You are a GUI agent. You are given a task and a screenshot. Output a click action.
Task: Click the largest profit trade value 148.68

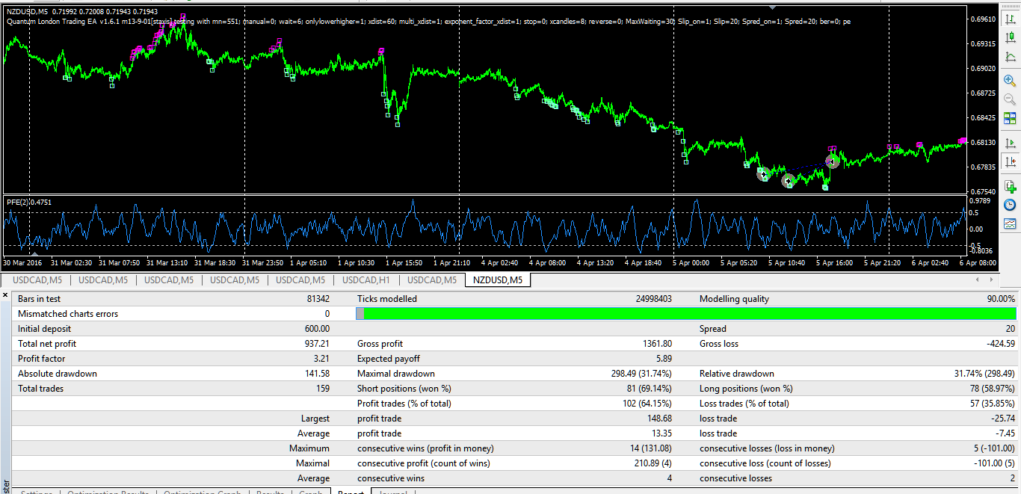[658, 419]
